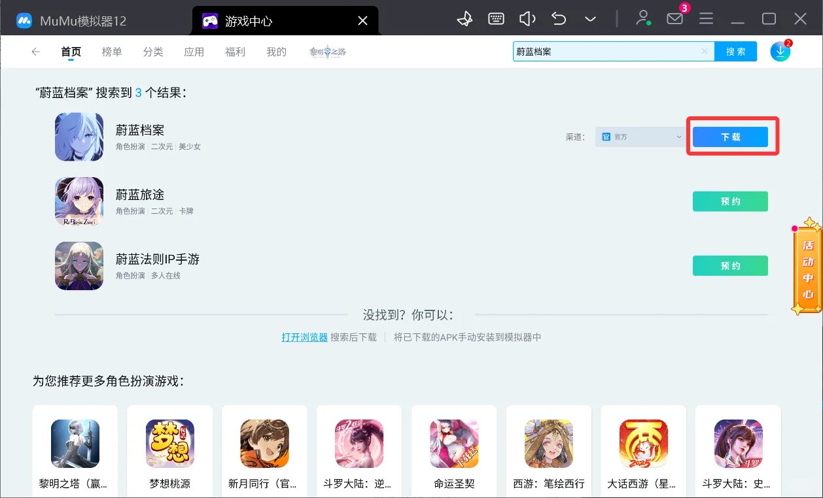823x498 pixels.
Task: Click the 梦想桃源 recommended game icon
Action: 170,444
